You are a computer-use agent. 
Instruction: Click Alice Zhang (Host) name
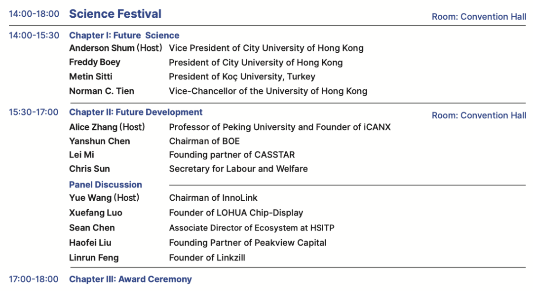107,127
